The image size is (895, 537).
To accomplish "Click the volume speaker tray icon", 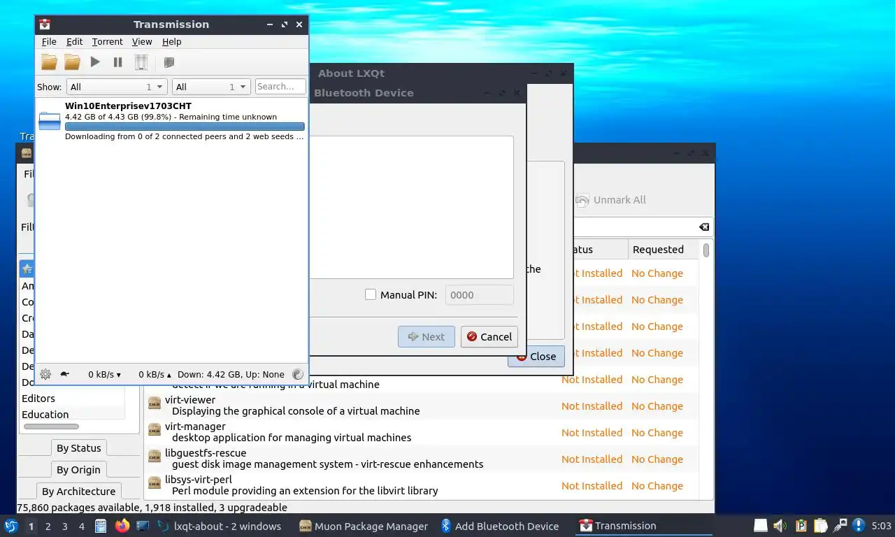I will (x=780, y=526).
